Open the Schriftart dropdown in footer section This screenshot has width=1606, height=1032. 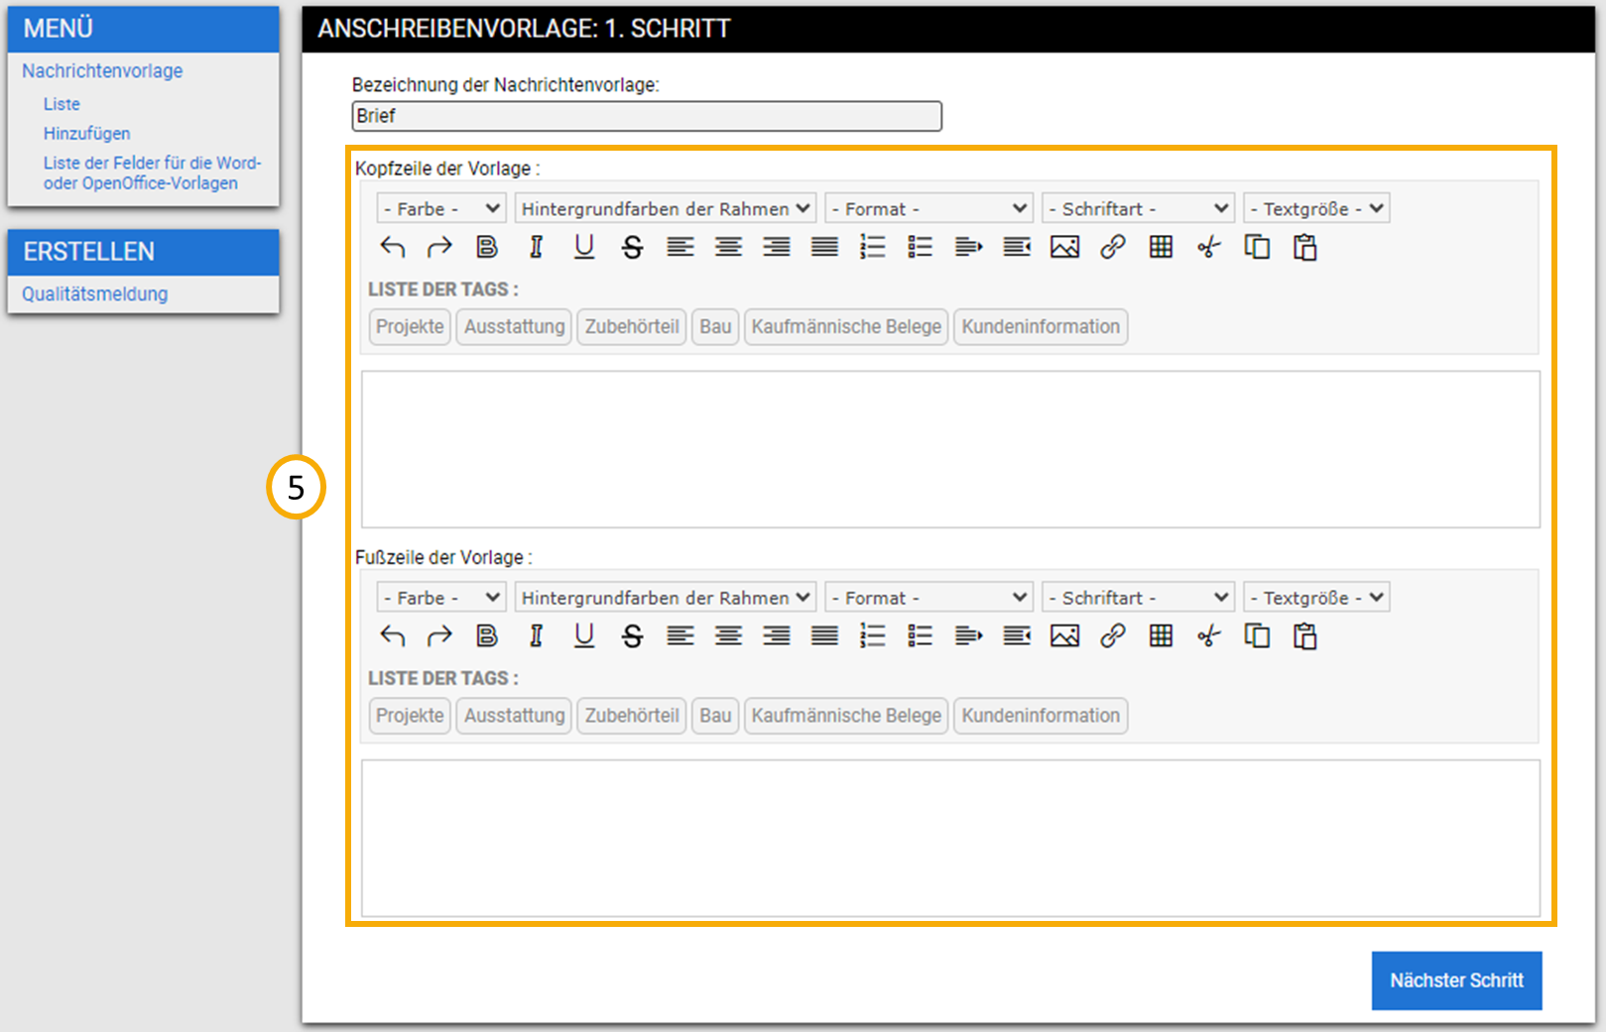pos(1138,598)
